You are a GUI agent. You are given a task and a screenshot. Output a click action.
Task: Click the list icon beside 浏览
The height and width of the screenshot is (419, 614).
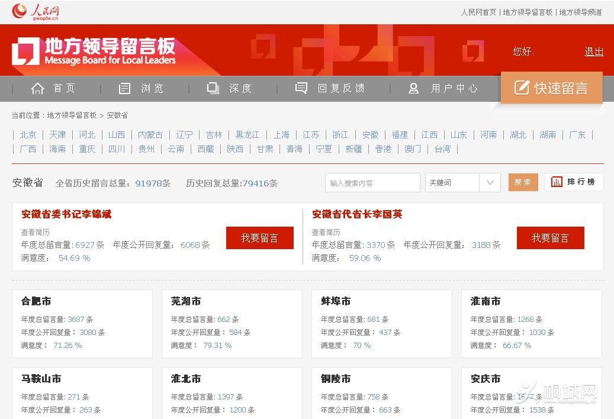[x=125, y=88]
